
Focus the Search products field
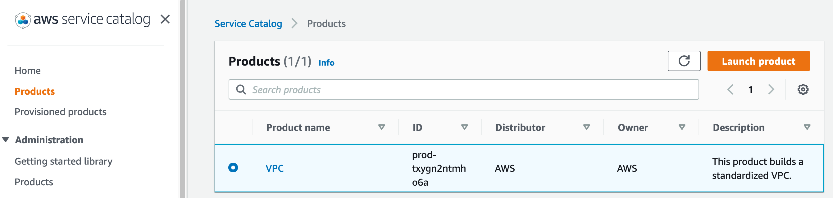pyautogui.click(x=463, y=89)
